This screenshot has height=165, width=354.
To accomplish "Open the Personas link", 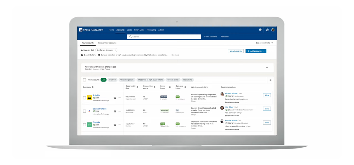I will tap(225, 37).
